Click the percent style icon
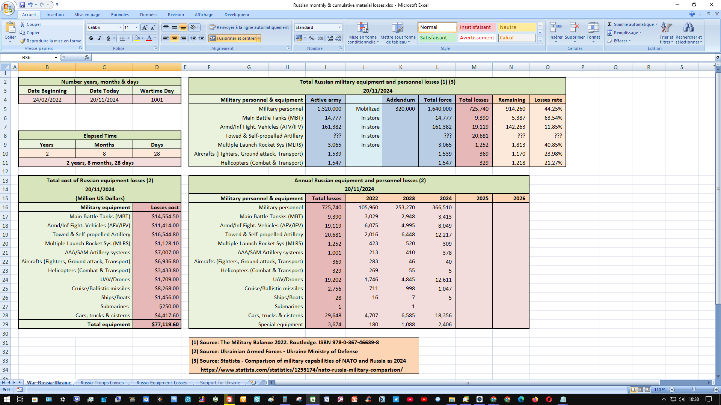The width and height of the screenshot is (721, 405). pyautogui.click(x=311, y=38)
